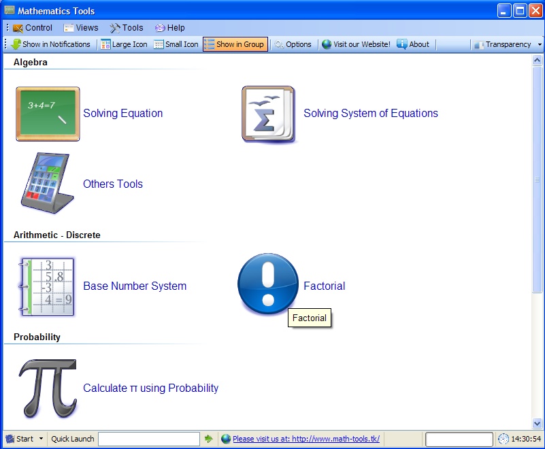Viewport: 545px width, 449px height.
Task: Click the green go arrow beside Quick Launch
Action: [x=208, y=439]
